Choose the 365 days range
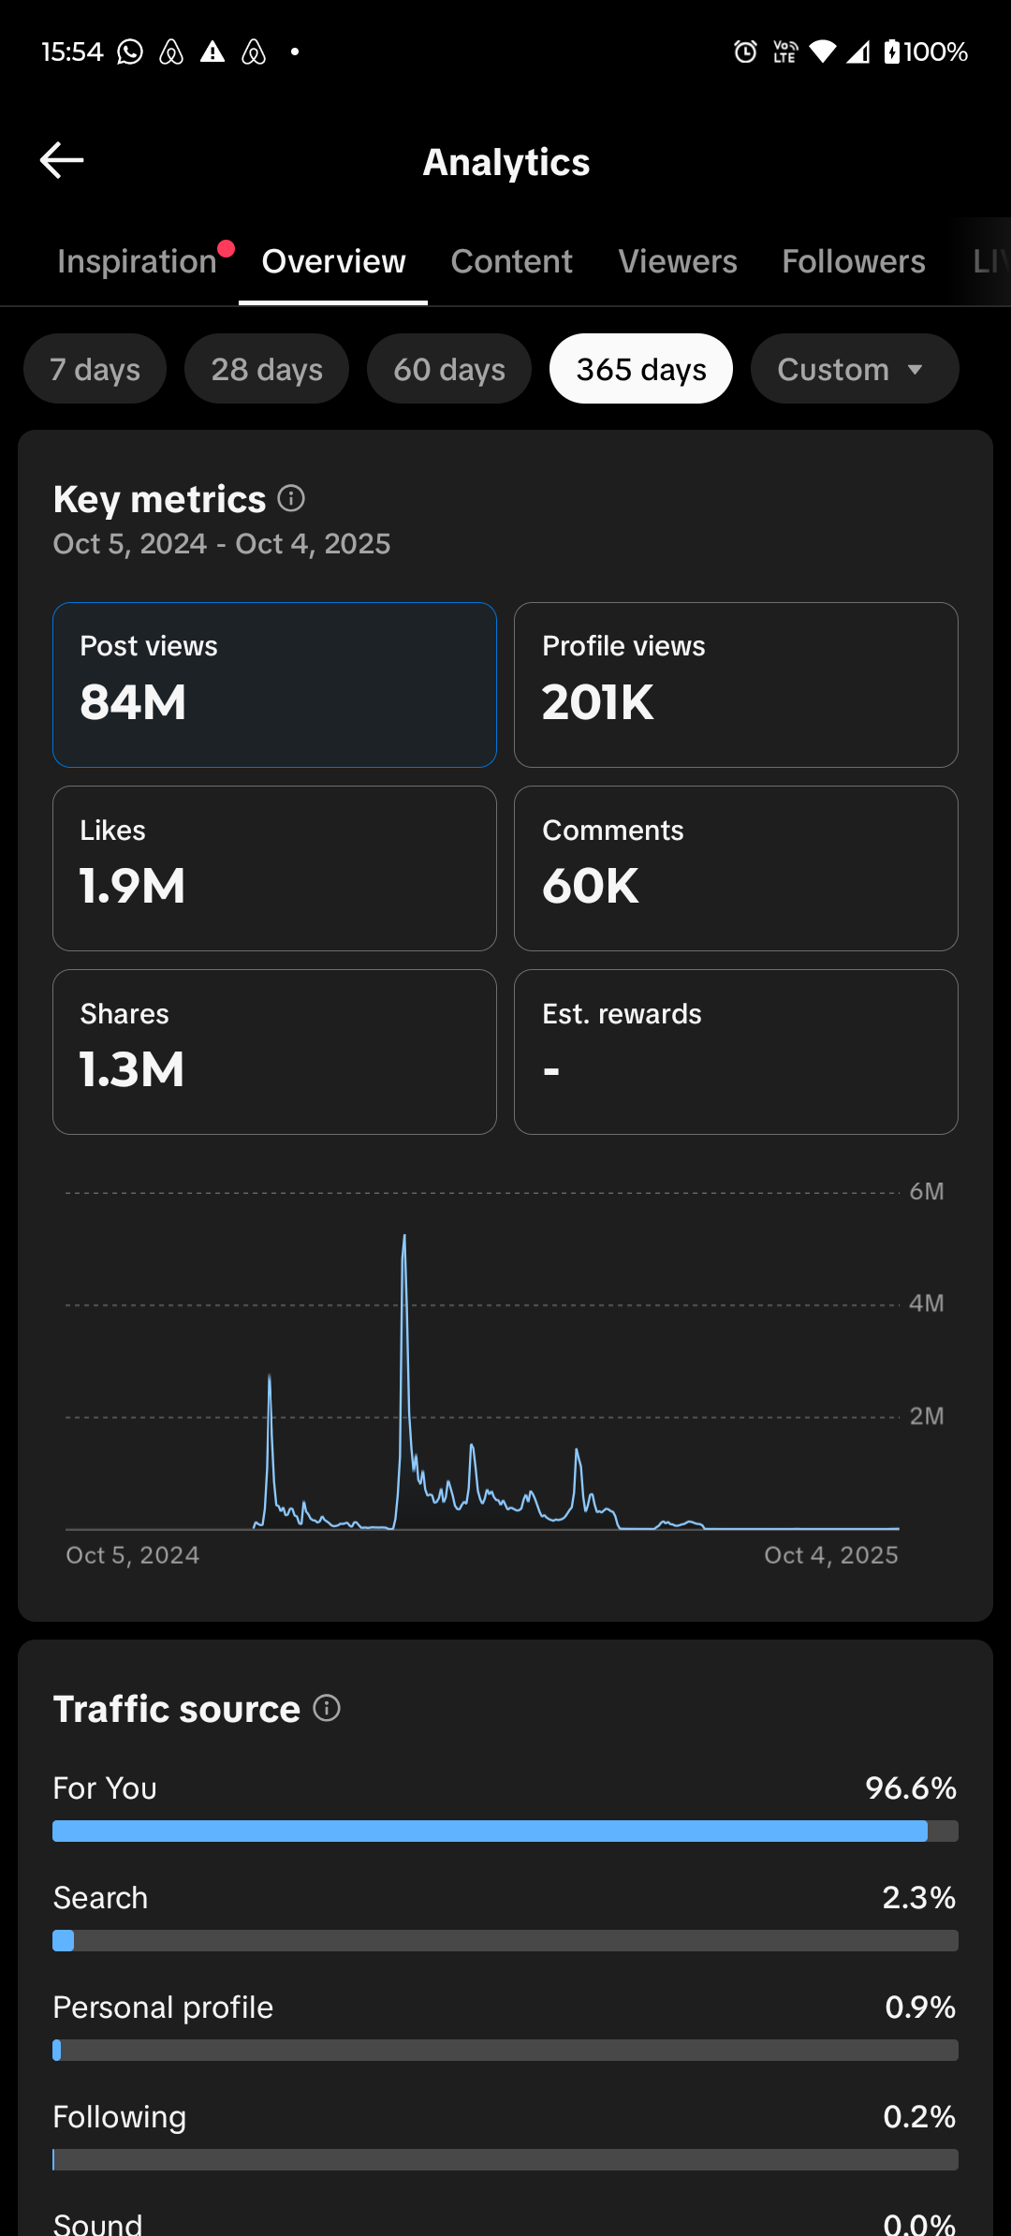This screenshot has width=1011, height=2236. click(x=641, y=369)
